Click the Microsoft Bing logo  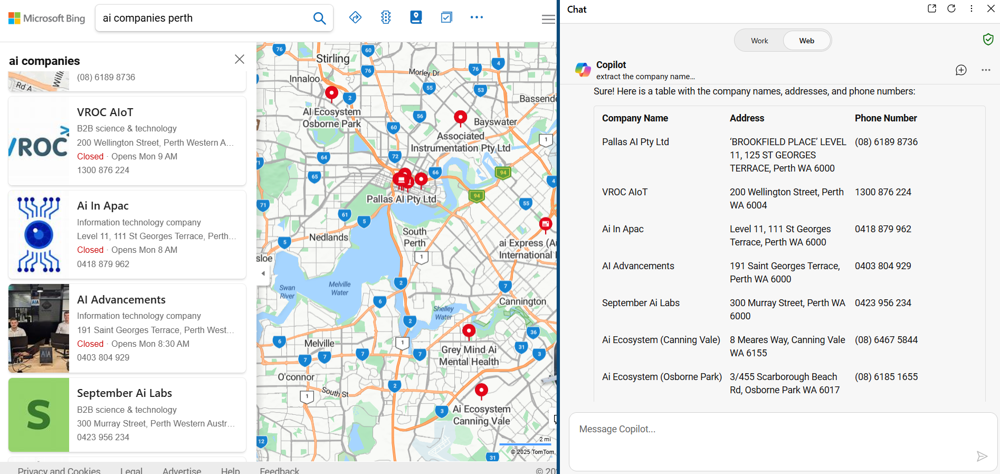point(46,18)
